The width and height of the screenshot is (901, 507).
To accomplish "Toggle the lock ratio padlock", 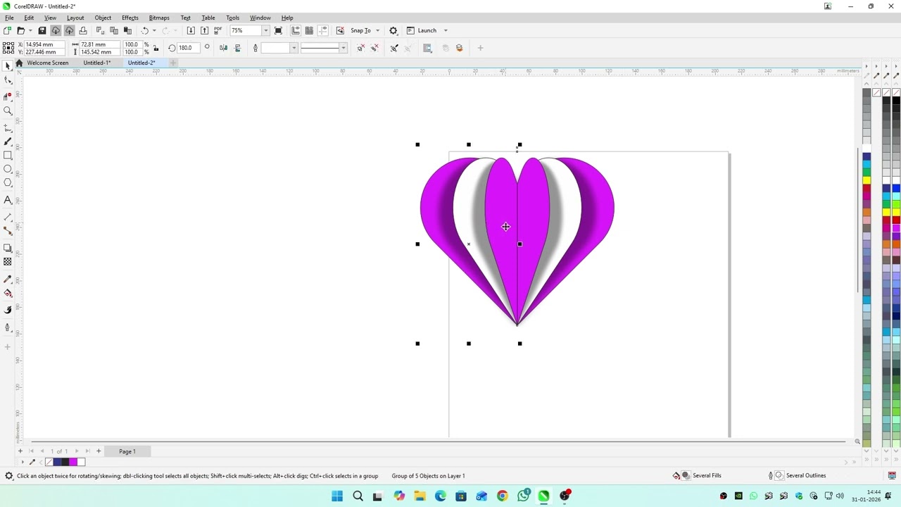I will point(156,48).
